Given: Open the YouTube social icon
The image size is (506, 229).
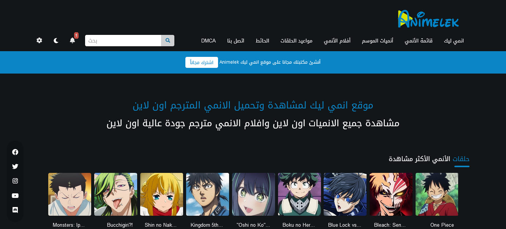Looking at the screenshot, I should [x=15, y=196].
